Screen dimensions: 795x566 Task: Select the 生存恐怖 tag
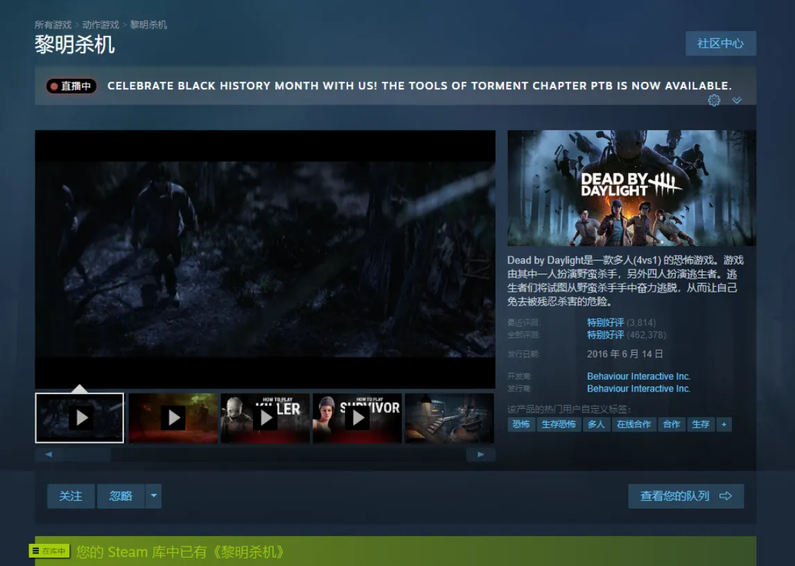[559, 425]
